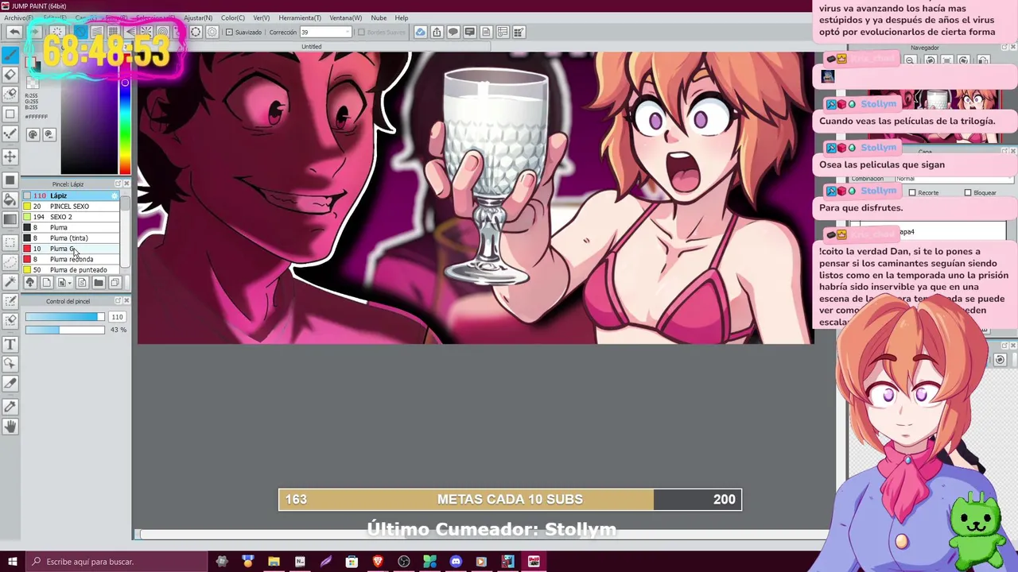Select the Bucket fill tool

(x=10, y=199)
